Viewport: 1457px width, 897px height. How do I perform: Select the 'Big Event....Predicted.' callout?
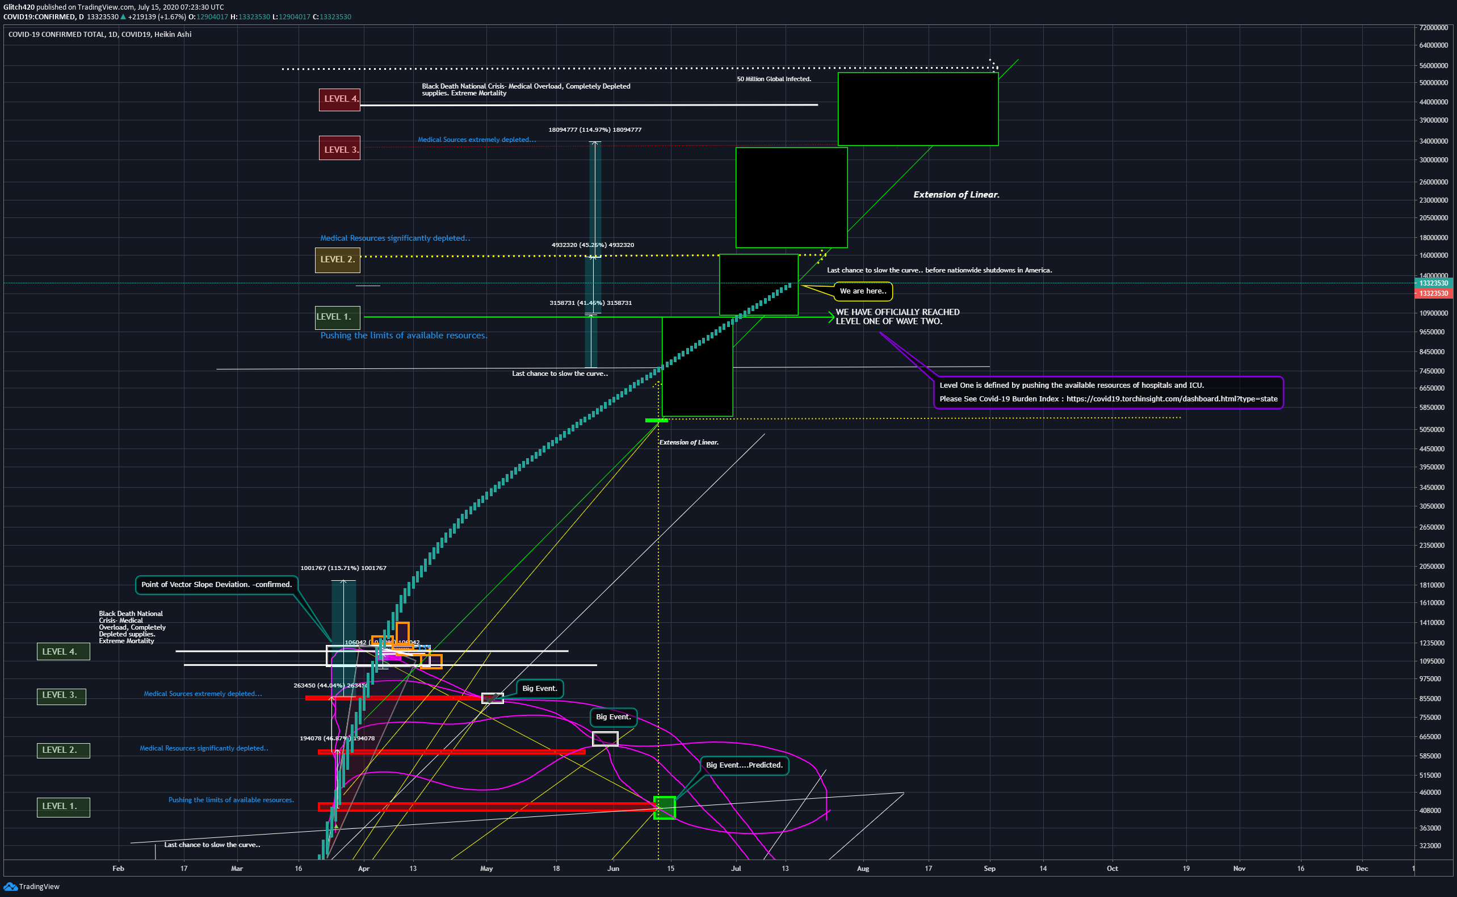coord(744,765)
